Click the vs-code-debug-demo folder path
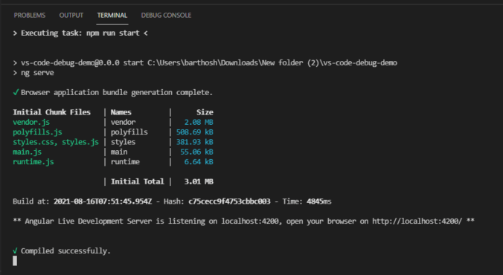The height and width of the screenshot is (275, 503). [272, 63]
